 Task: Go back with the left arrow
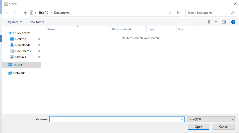point(7,13)
